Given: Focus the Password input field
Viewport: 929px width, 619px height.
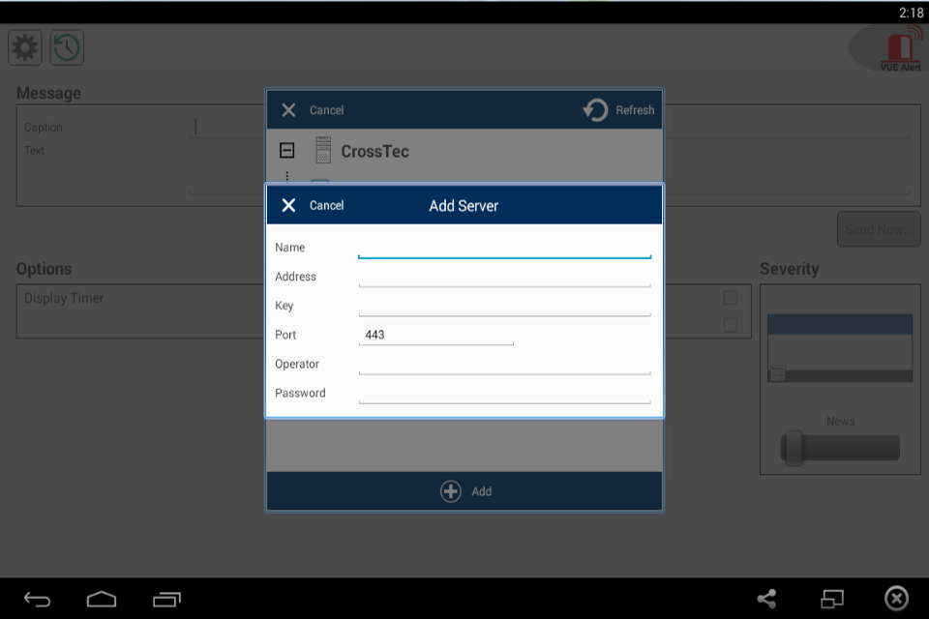Looking at the screenshot, I should point(505,393).
